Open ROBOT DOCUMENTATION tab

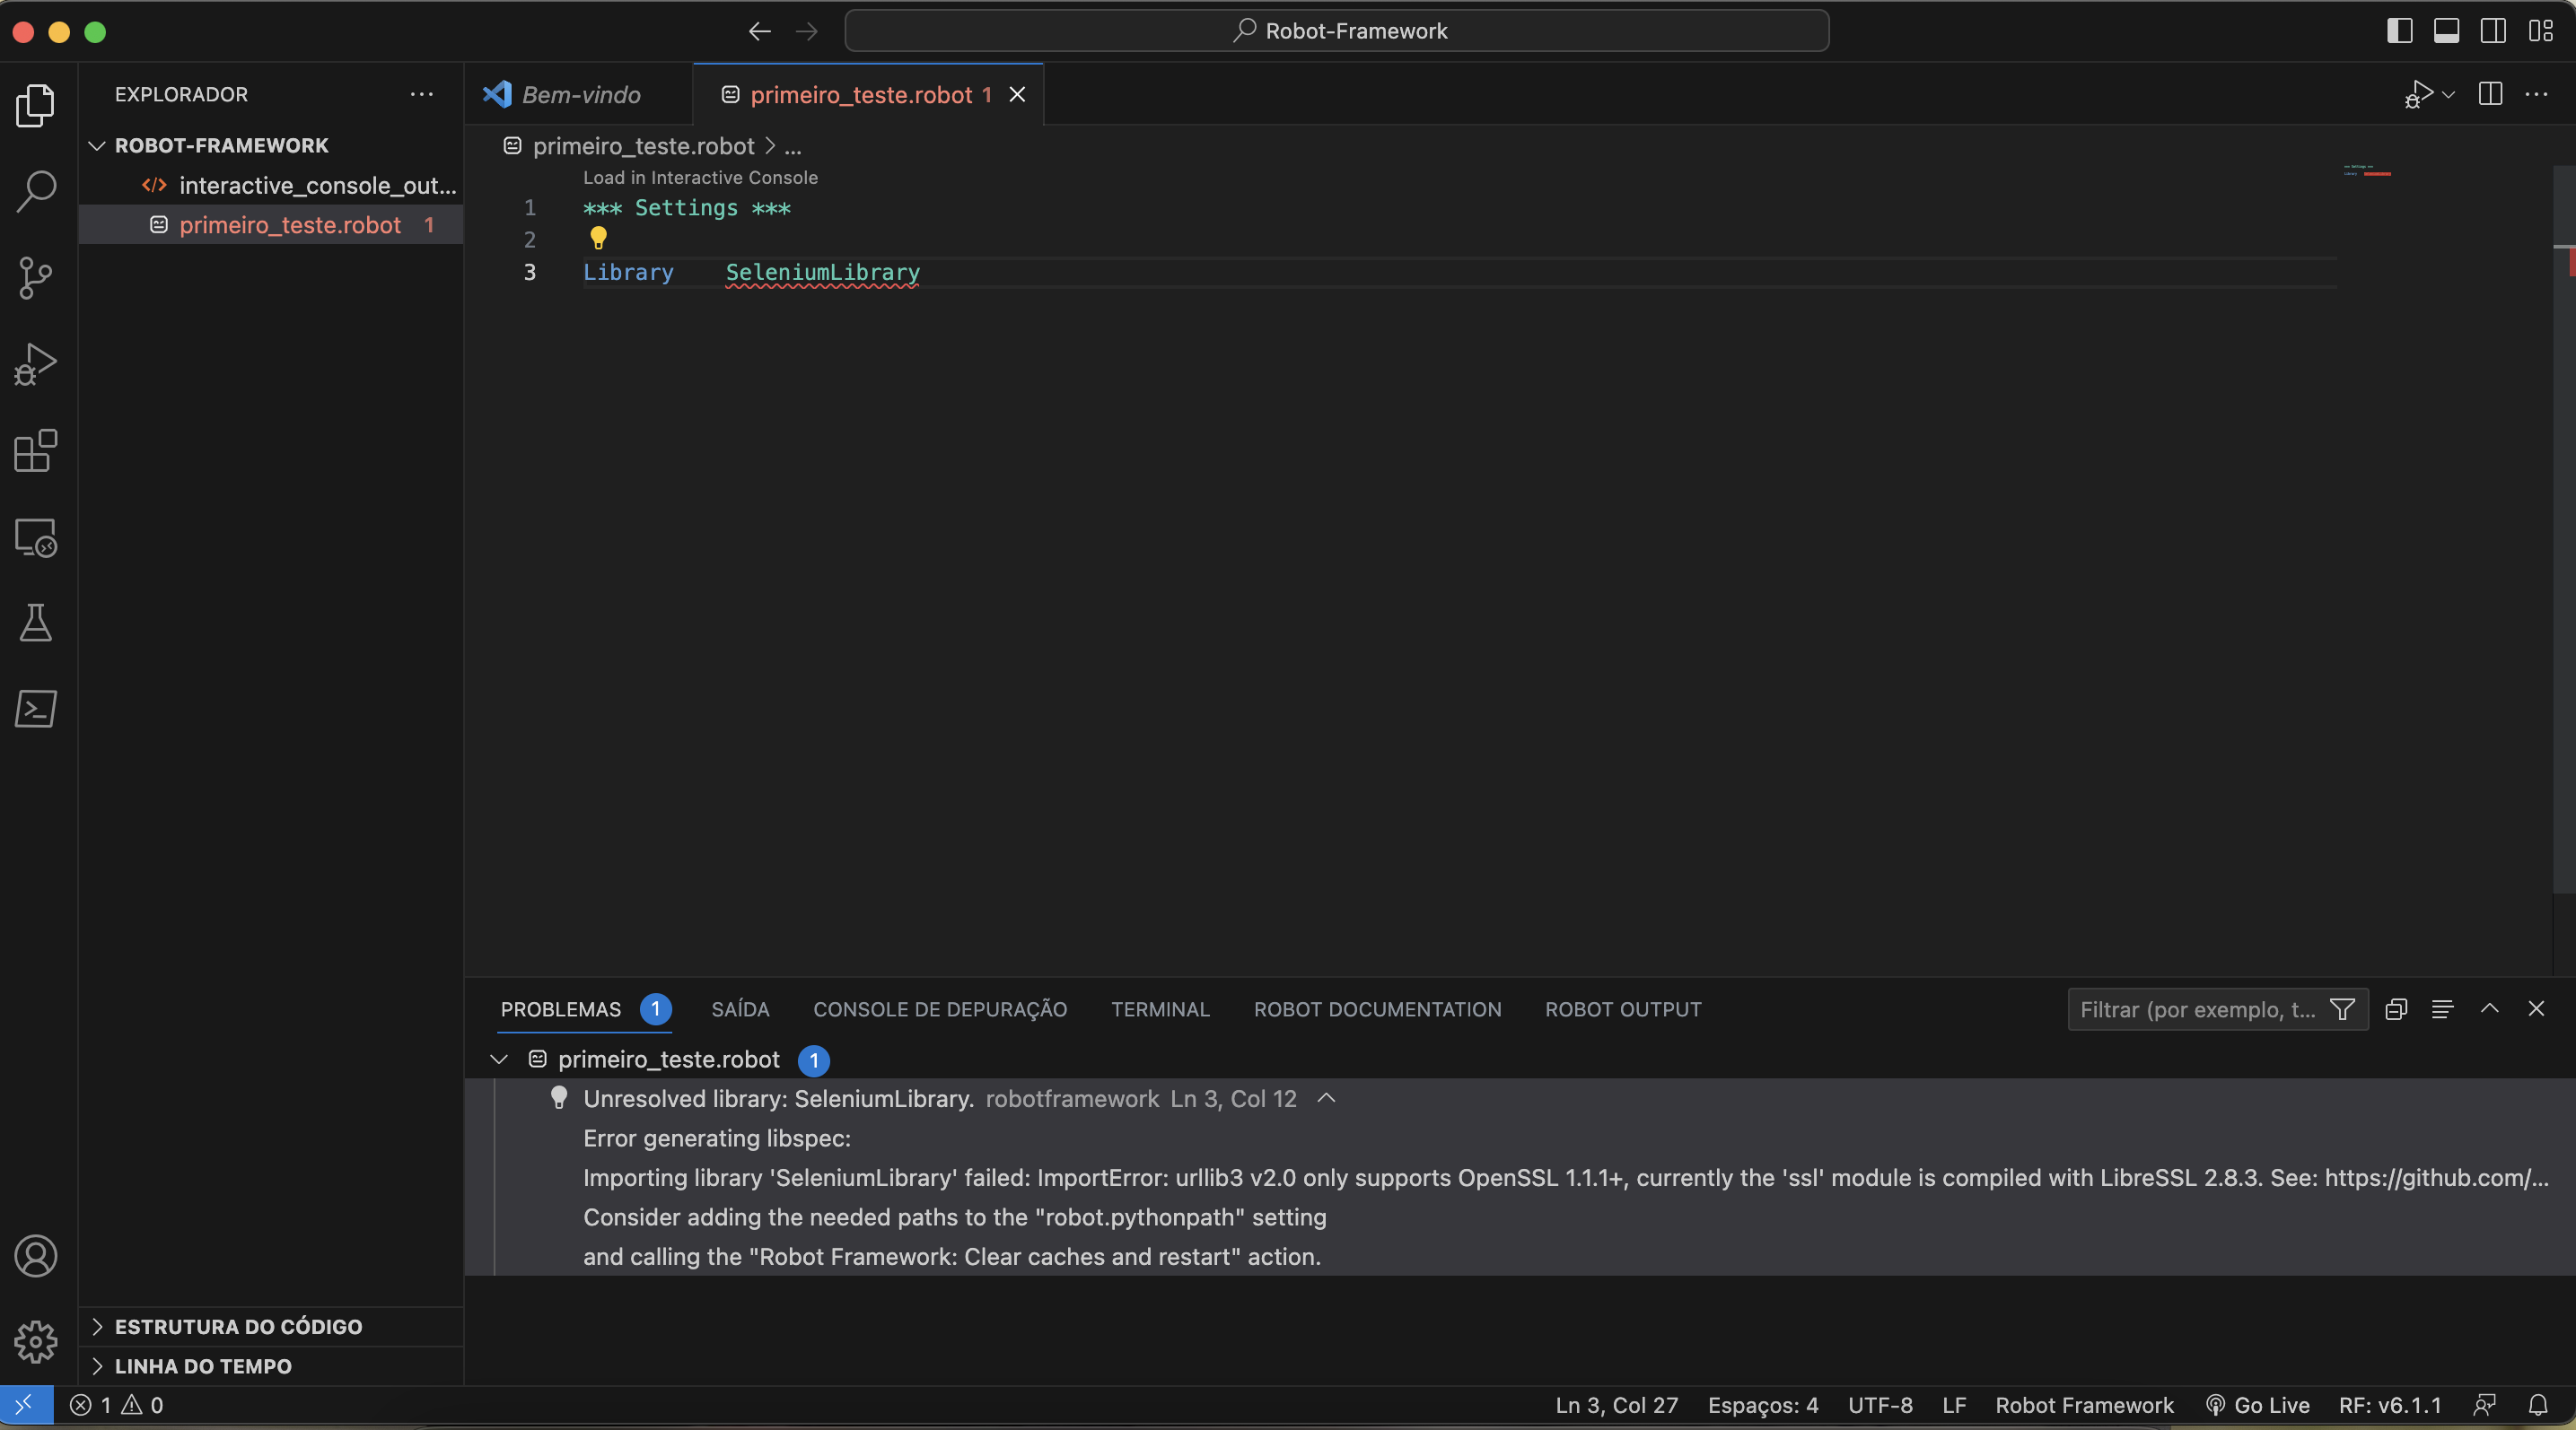click(1377, 1009)
